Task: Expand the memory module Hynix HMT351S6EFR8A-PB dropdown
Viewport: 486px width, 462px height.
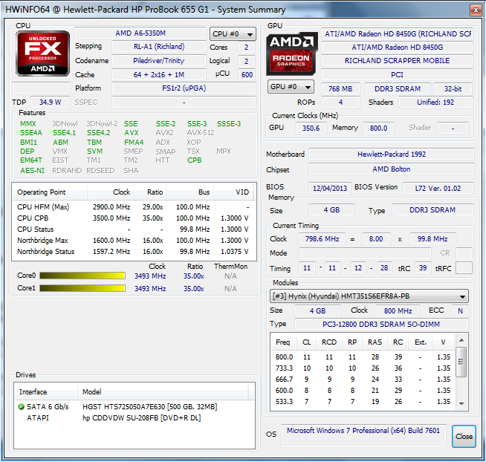Action: coord(369,296)
